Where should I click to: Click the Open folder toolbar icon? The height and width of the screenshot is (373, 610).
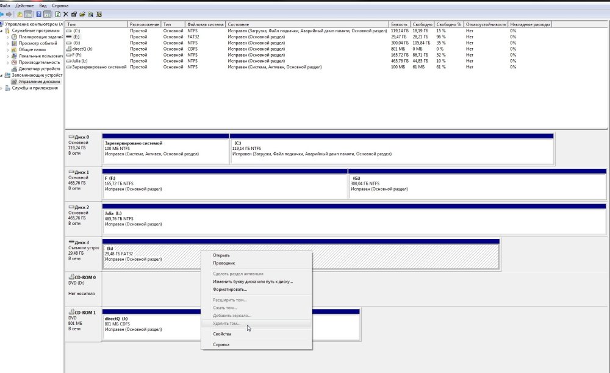82,14
